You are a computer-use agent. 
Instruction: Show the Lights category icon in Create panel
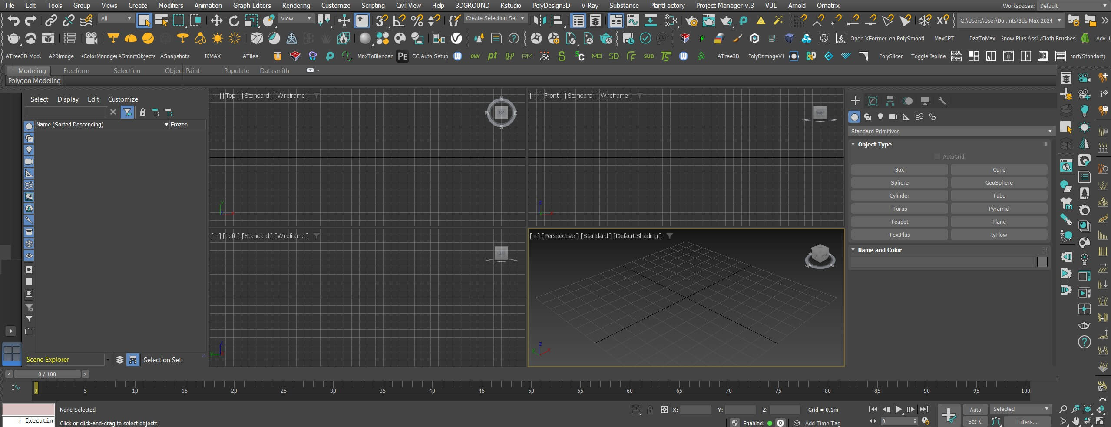coord(880,117)
